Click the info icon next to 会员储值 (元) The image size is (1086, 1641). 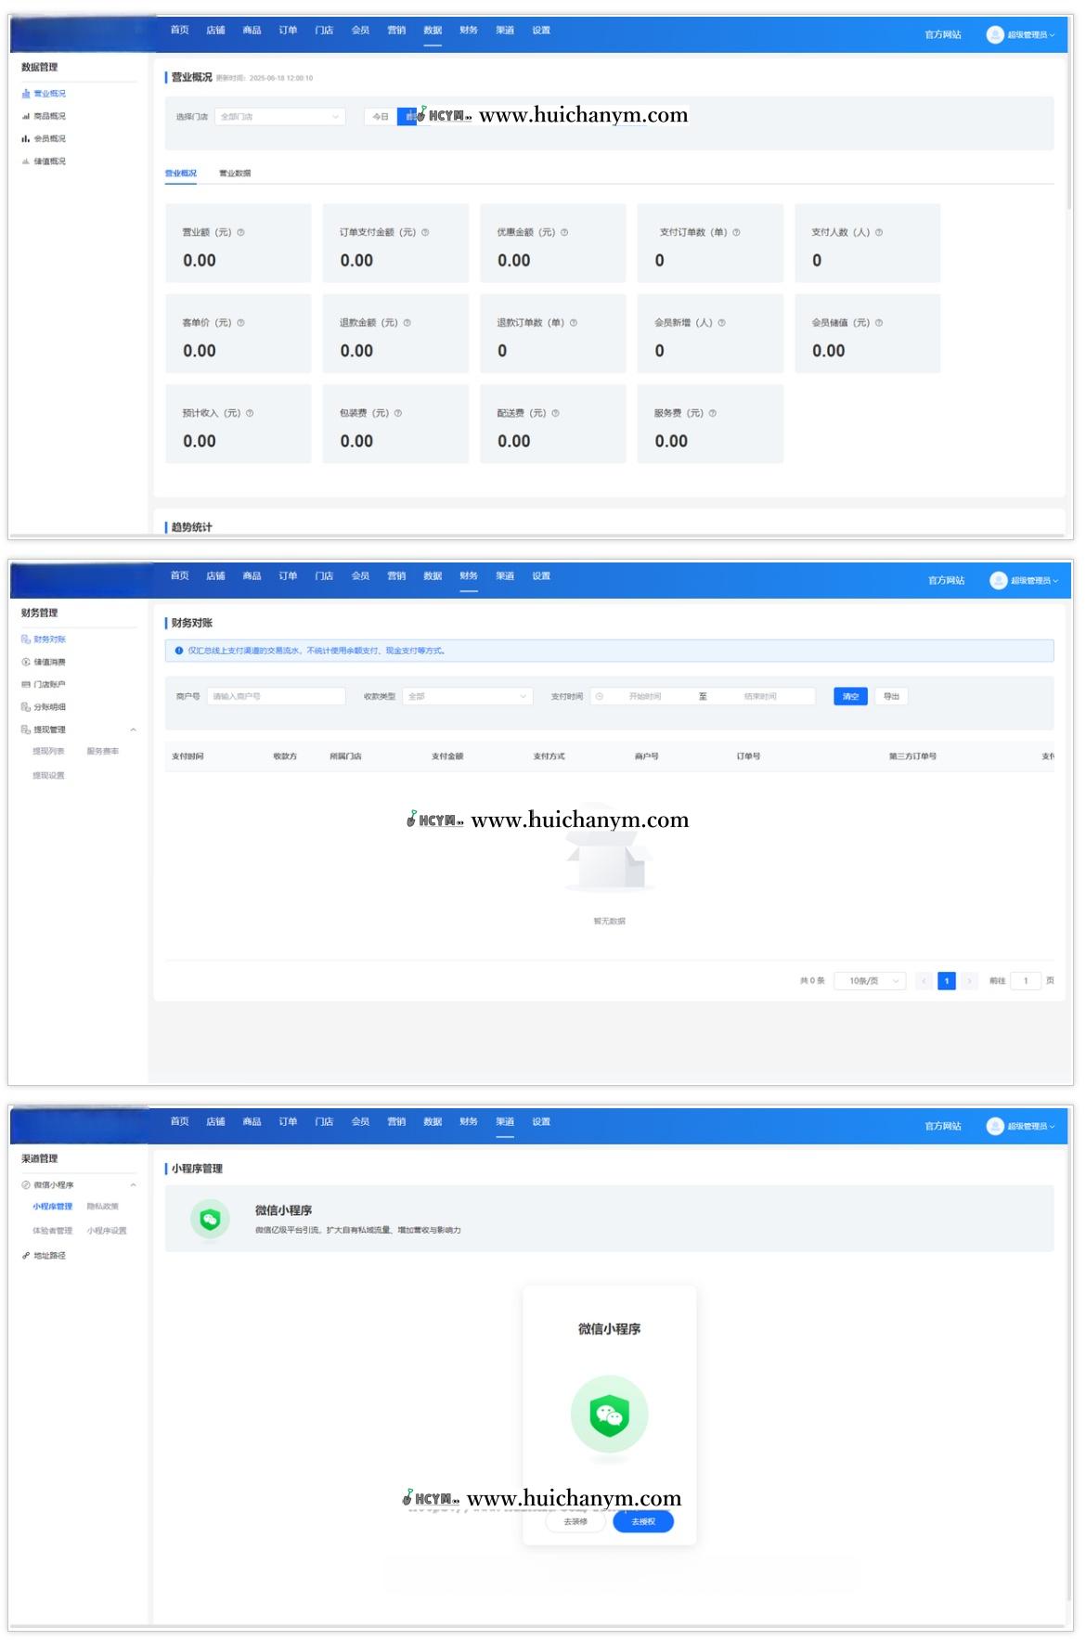pos(879,323)
